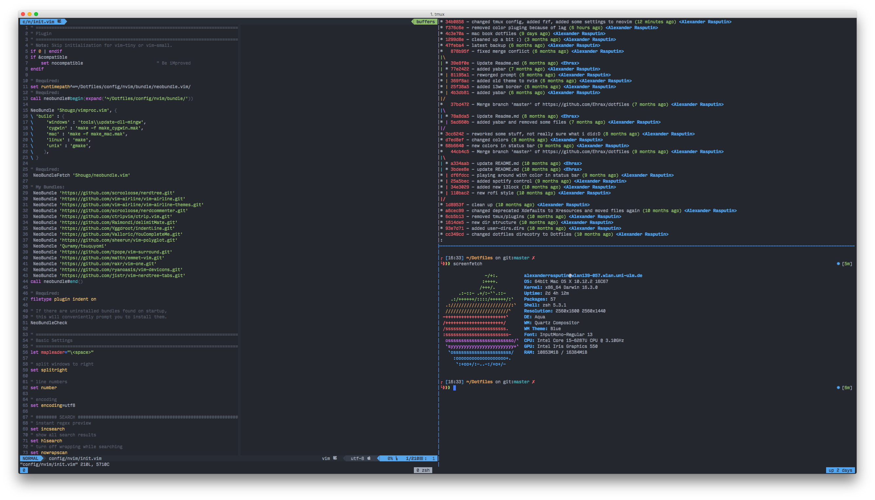Click the 'Uptime: 2d 4h 12m' line
The image size is (875, 500).
point(546,293)
